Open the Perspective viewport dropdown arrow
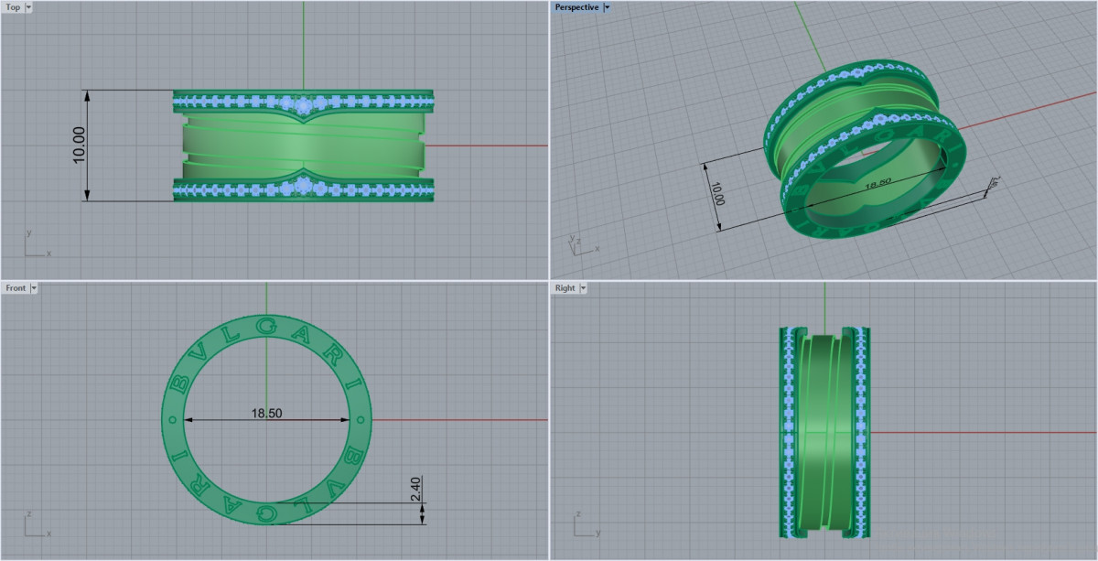 [608, 7]
